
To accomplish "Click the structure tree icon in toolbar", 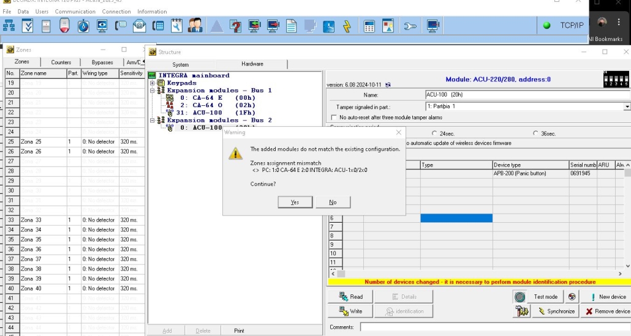I will coord(9,26).
